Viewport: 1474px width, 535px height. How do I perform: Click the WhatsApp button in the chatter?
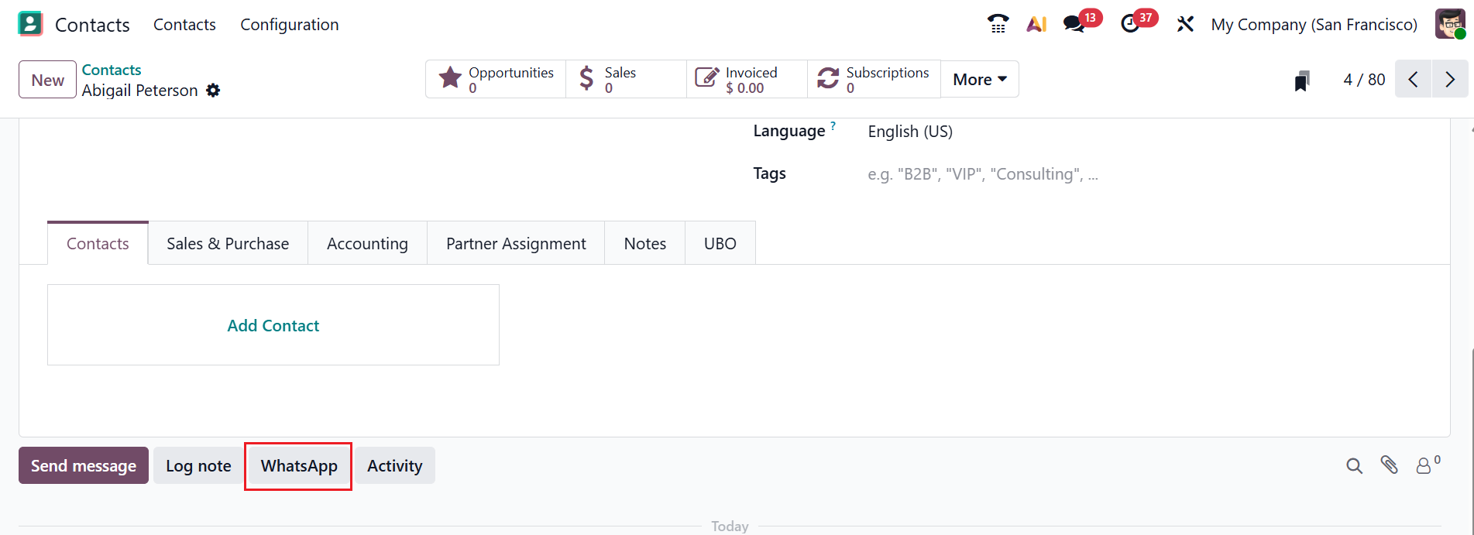[x=299, y=466]
